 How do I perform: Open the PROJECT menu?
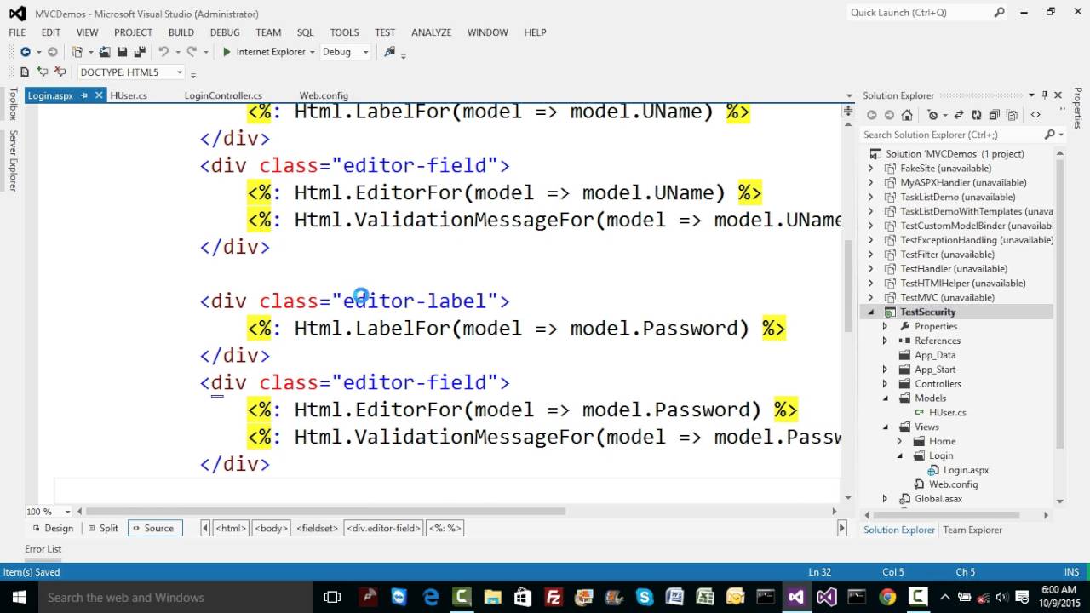pyautogui.click(x=134, y=32)
